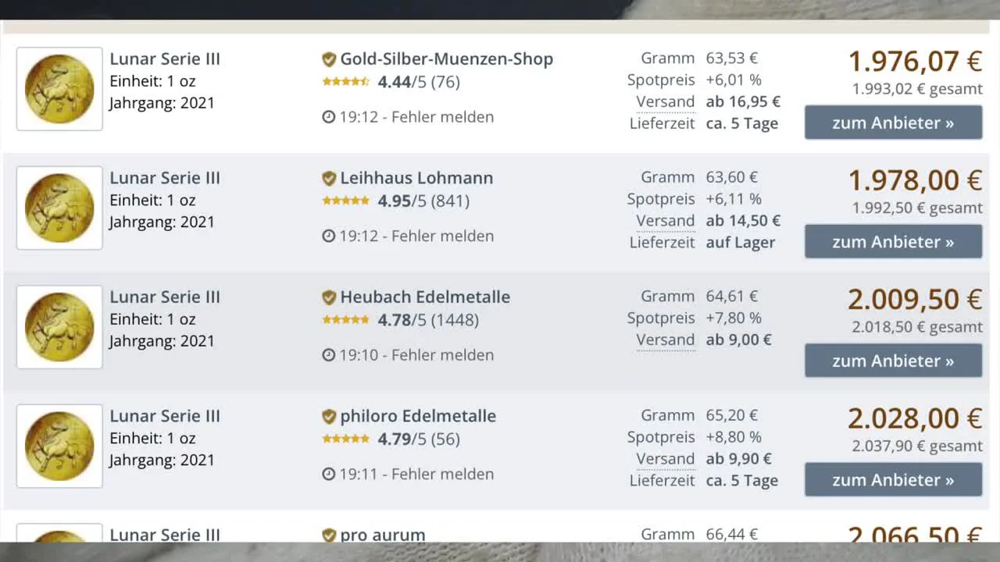Open Gold-Silber-Muenzen-Shop's "zum Anbieter" button

coord(893,123)
